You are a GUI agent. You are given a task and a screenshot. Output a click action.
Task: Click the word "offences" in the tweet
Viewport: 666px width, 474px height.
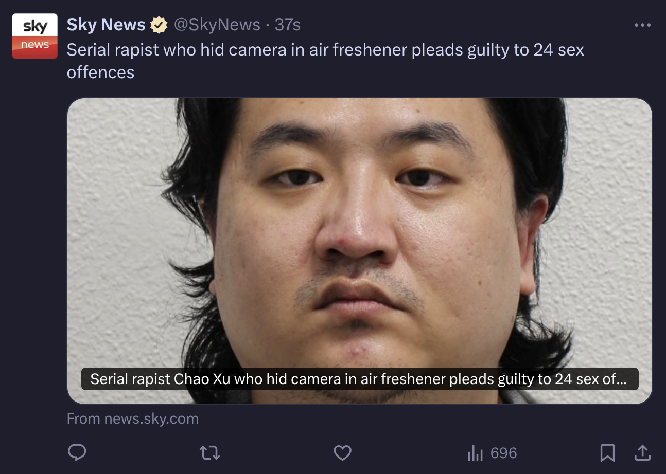(100, 72)
